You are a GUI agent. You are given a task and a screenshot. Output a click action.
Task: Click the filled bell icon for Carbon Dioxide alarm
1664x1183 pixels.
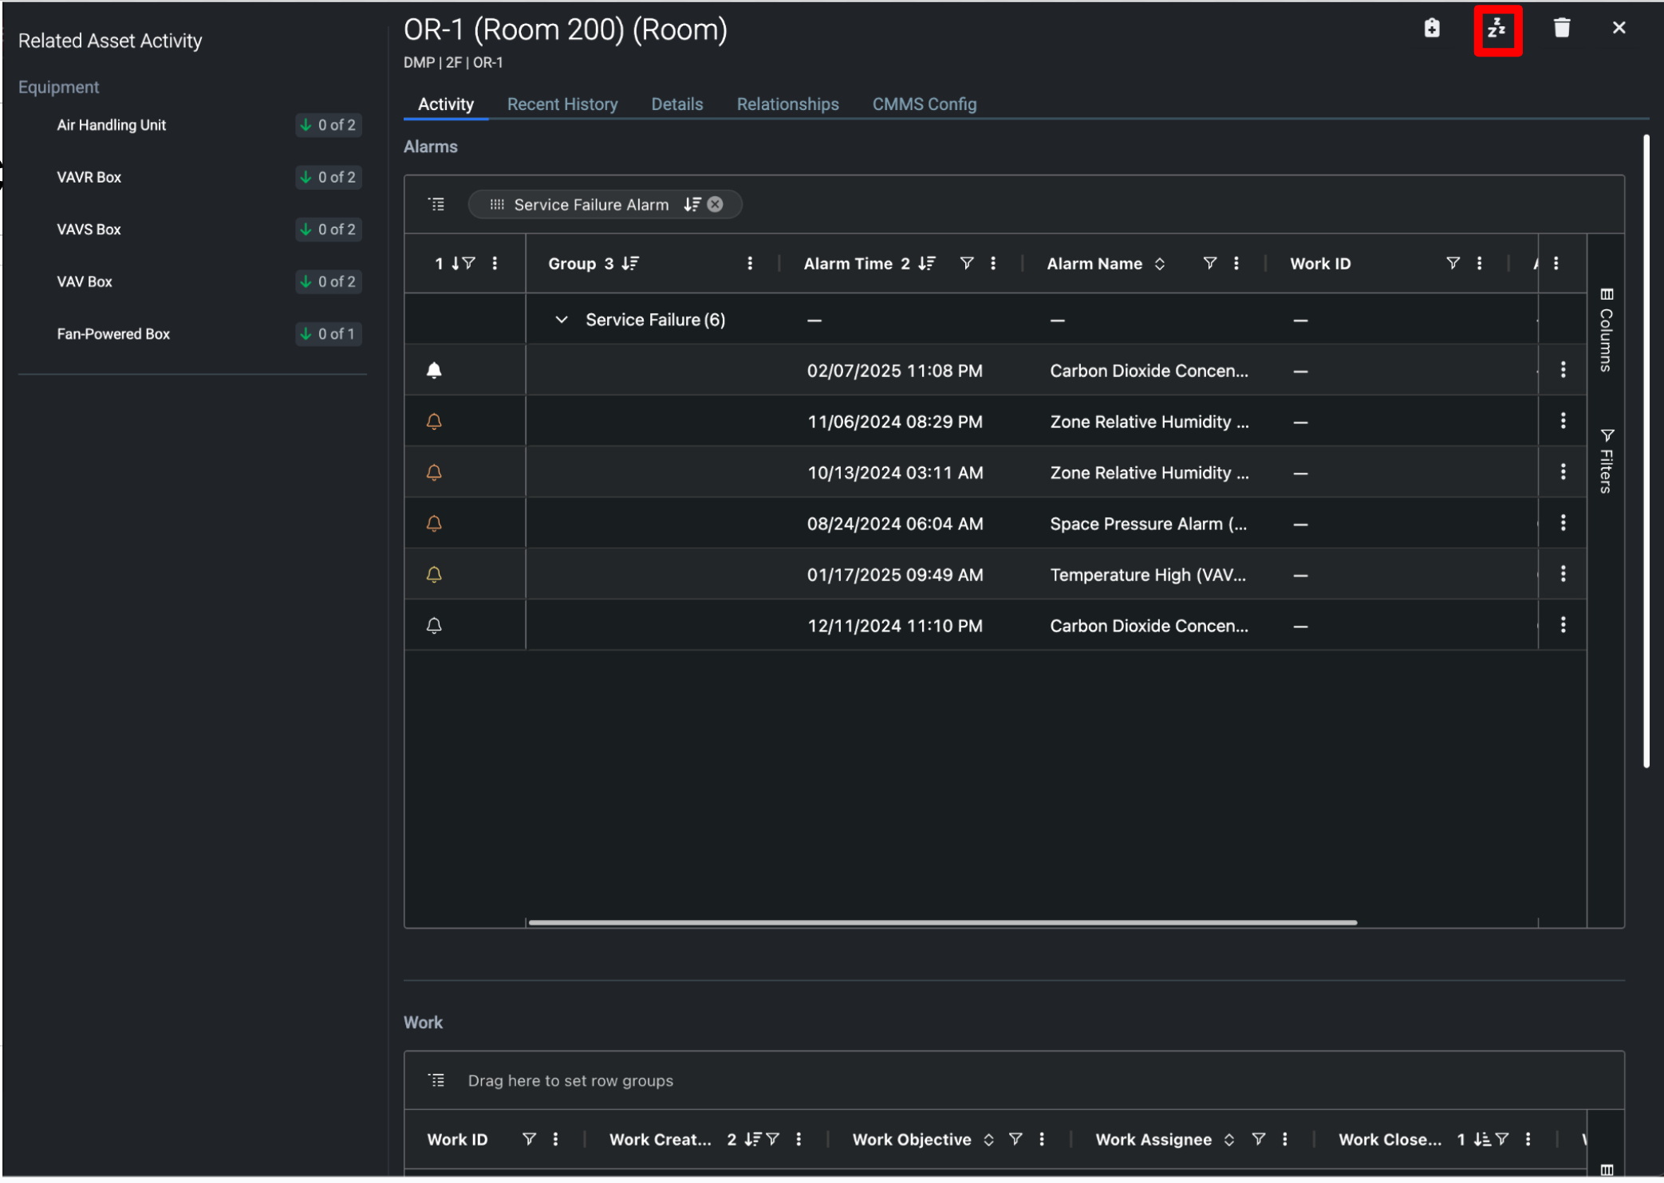pyautogui.click(x=434, y=370)
